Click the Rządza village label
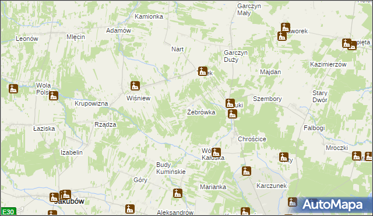Screen dimensions: 373x216 (105, 124)
